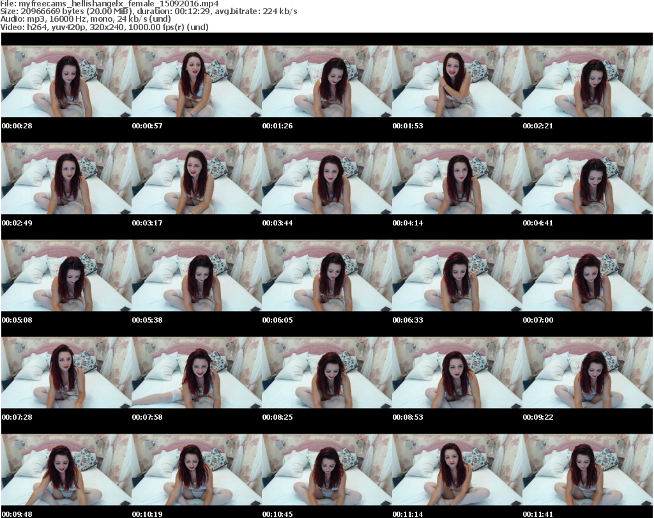This screenshot has height=518, width=654.
Task: Open the preview image for 00:11:14
Action: (x=457, y=469)
